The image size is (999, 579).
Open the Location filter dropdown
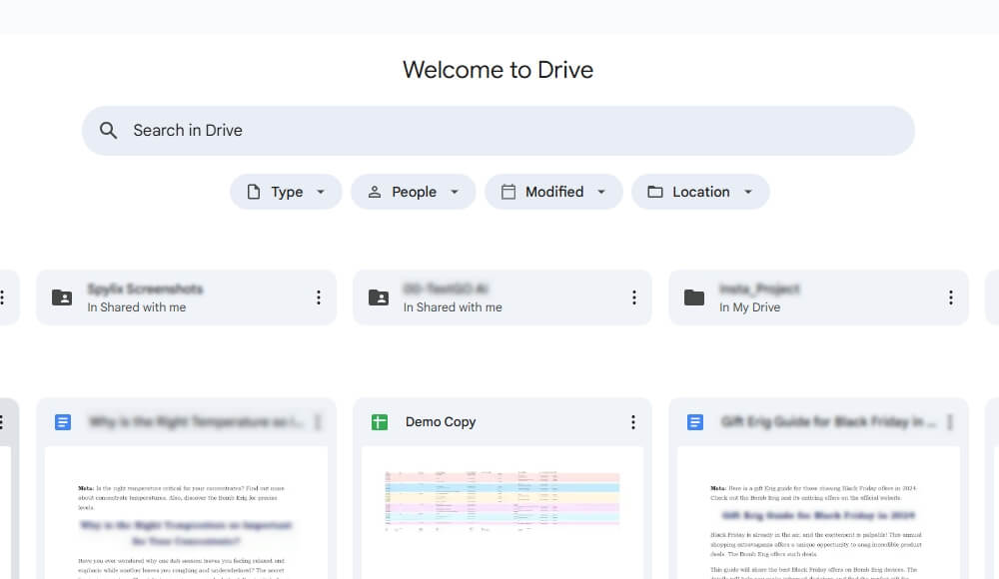pyautogui.click(x=700, y=192)
